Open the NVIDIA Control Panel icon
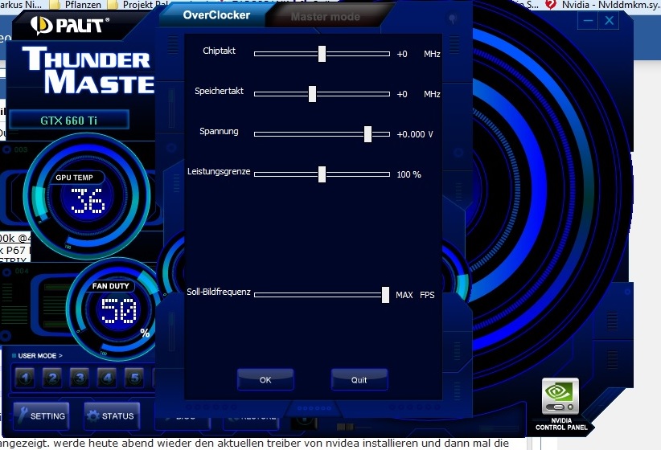This screenshot has height=450, width=661. (560, 403)
